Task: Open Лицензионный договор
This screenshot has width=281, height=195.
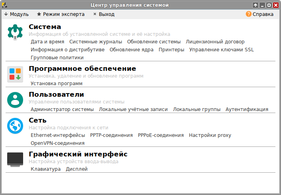Action: pyautogui.click(x=215, y=42)
